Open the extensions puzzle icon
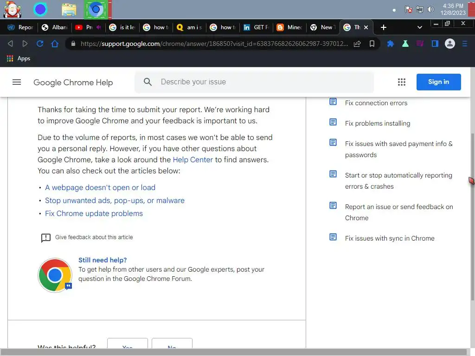 tap(391, 44)
